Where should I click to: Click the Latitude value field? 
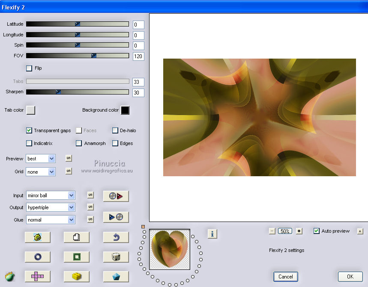[x=138, y=25]
